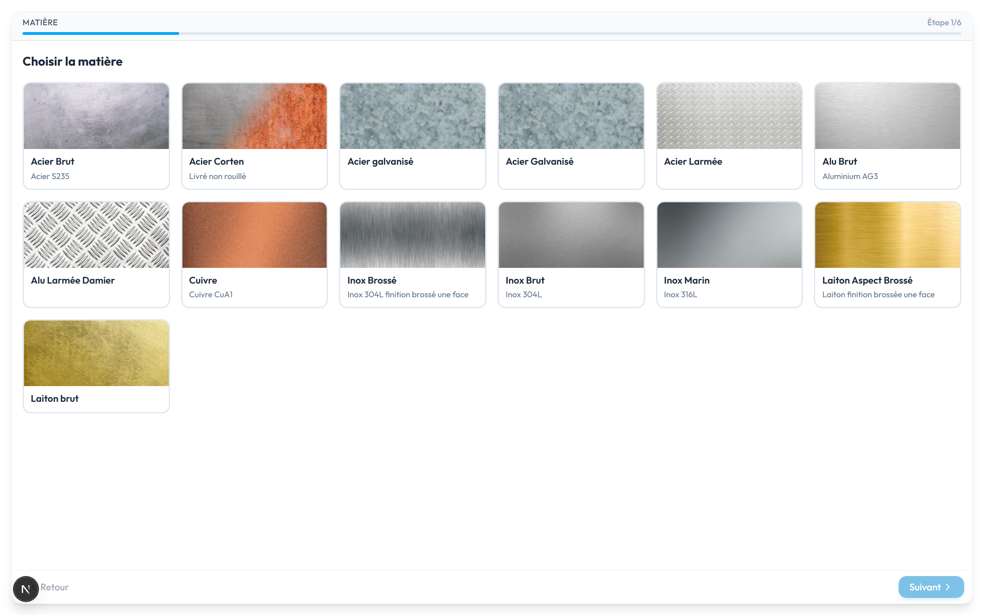Image resolution: width=984 pixels, height=615 pixels.
Task: Click "Inox 304L finition brossé une face" text
Action: pyautogui.click(x=408, y=295)
